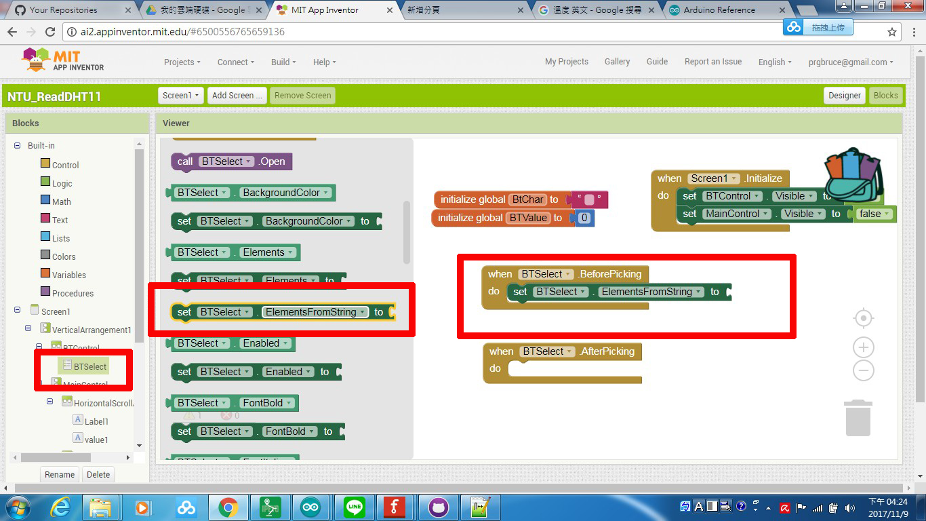Click blocks flyout vertical scrollbar

(x=407, y=232)
